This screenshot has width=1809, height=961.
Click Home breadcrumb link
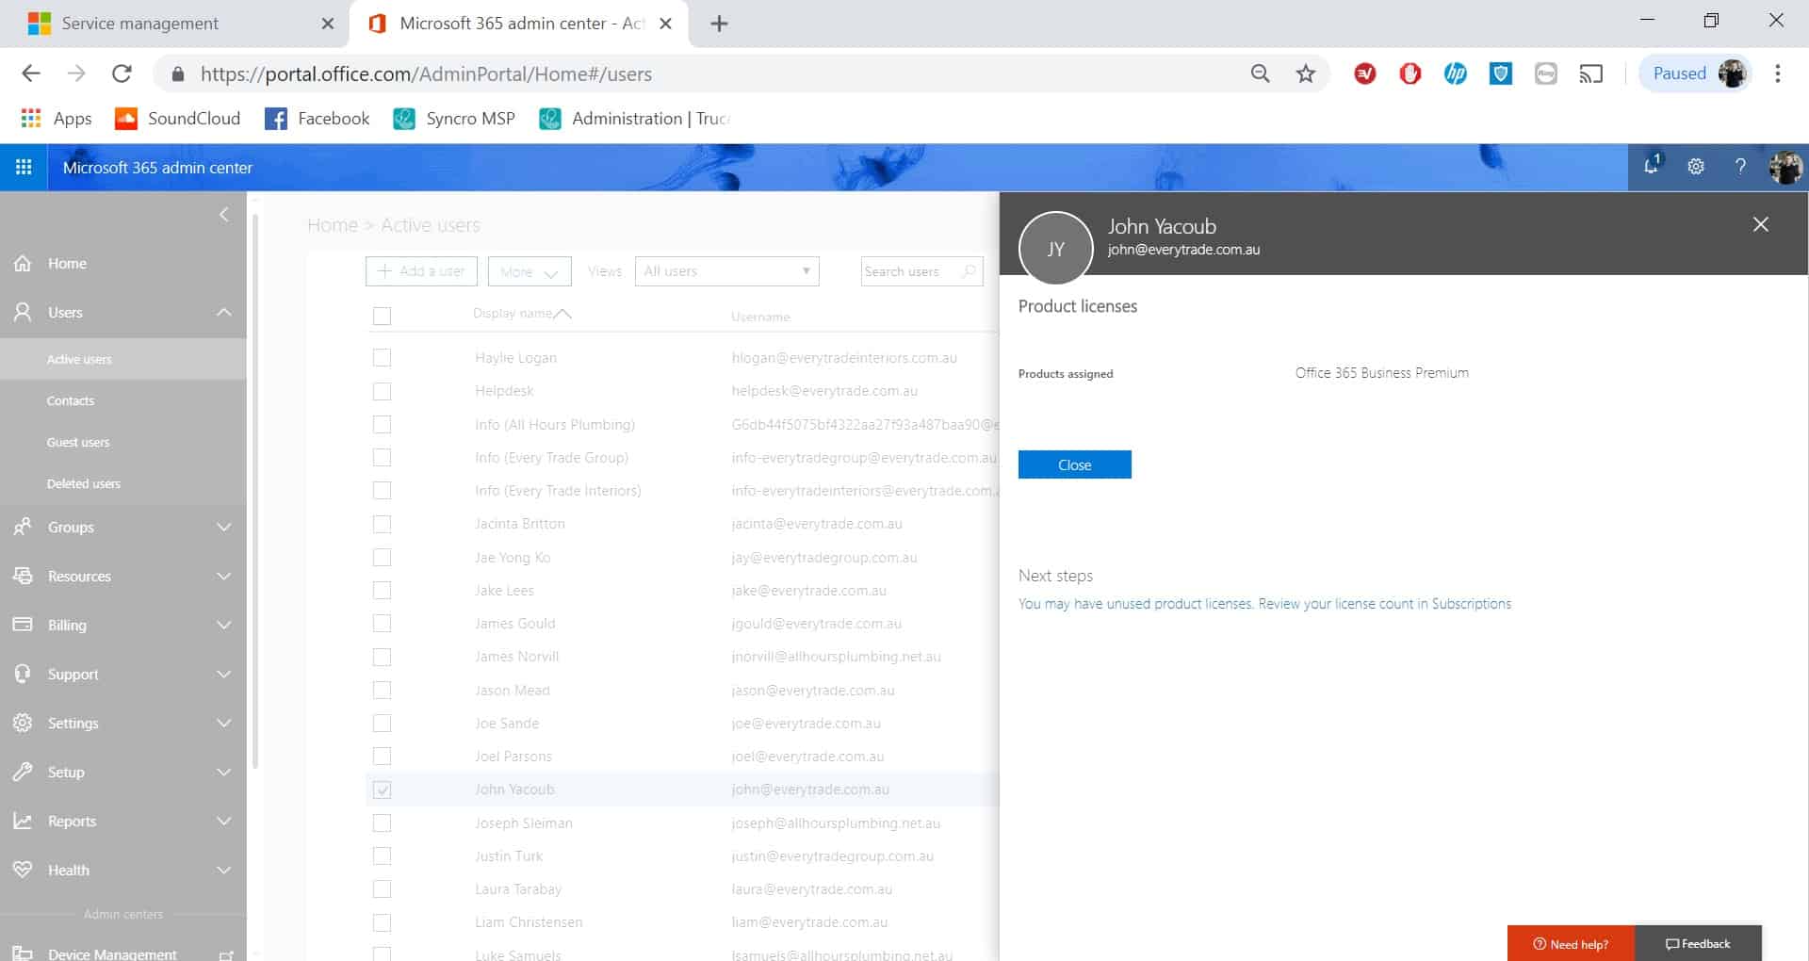[x=333, y=225]
